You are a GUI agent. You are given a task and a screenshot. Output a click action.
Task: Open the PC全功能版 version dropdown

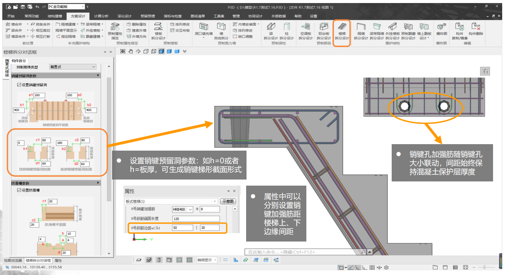click(x=66, y=7)
